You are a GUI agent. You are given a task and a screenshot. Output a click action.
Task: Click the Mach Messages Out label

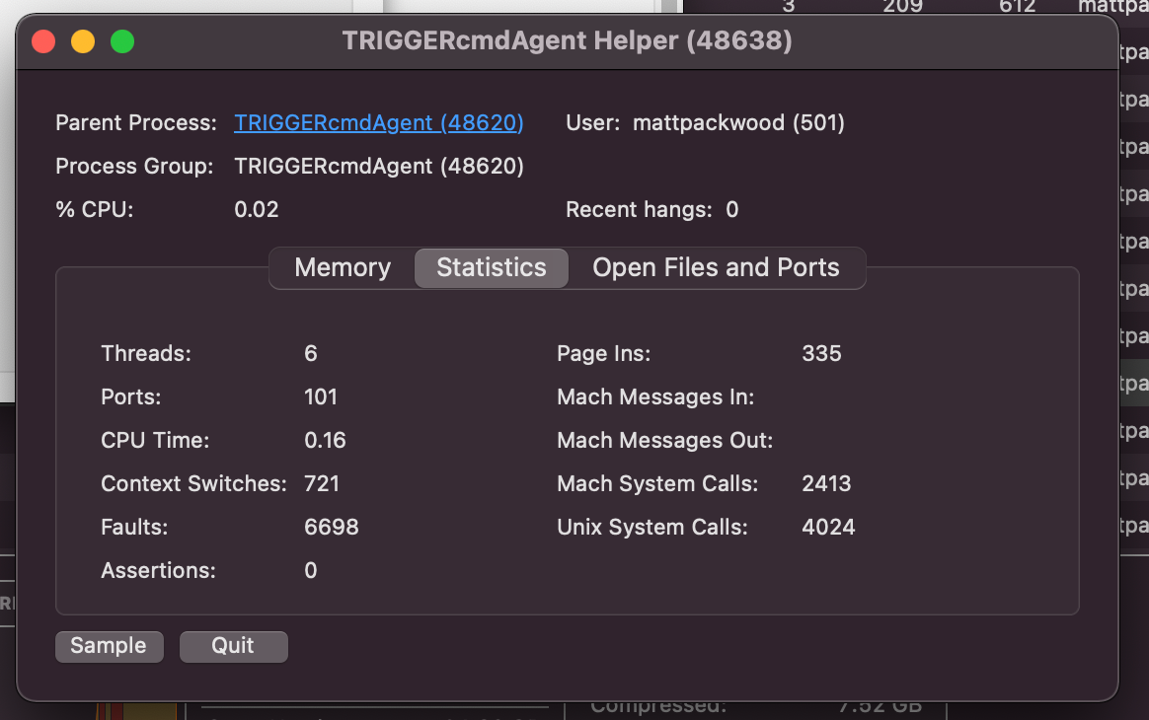(664, 440)
